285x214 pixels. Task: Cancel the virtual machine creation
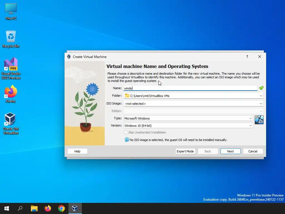tap(253, 151)
